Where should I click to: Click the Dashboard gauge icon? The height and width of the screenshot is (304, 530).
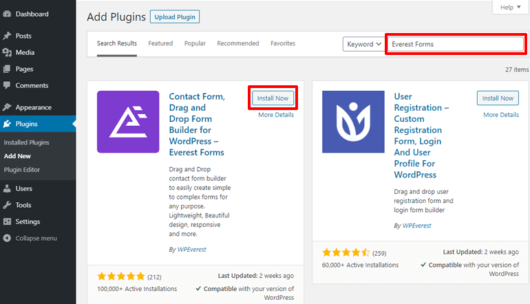(7, 14)
